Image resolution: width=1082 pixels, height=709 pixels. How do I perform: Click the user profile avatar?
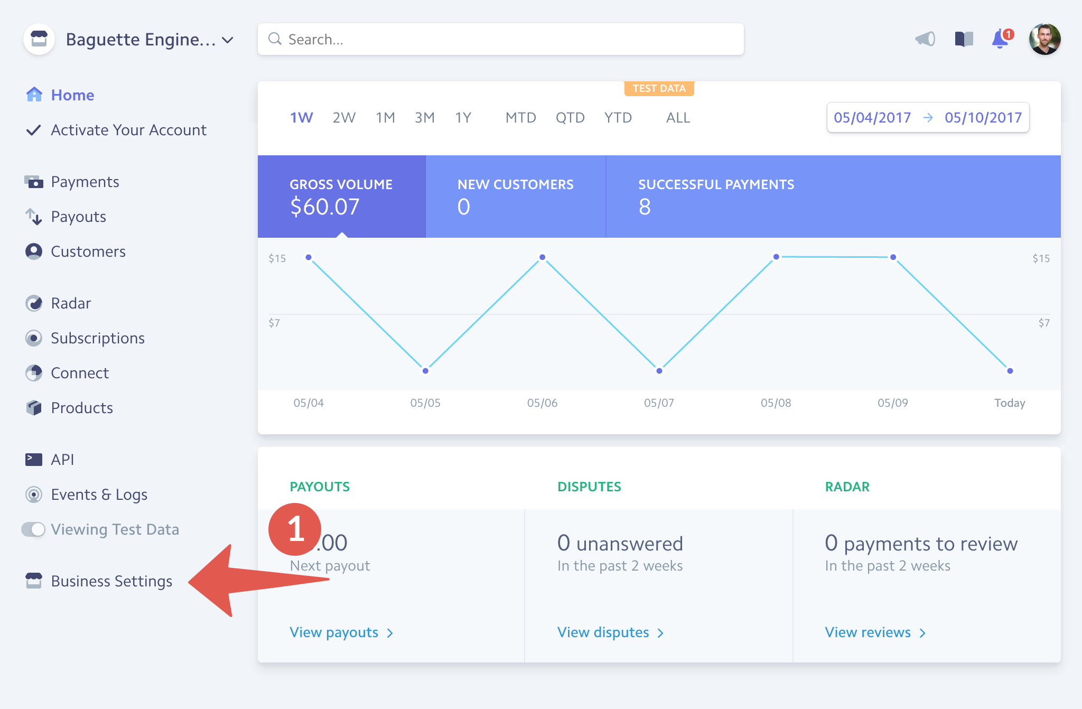click(1044, 39)
